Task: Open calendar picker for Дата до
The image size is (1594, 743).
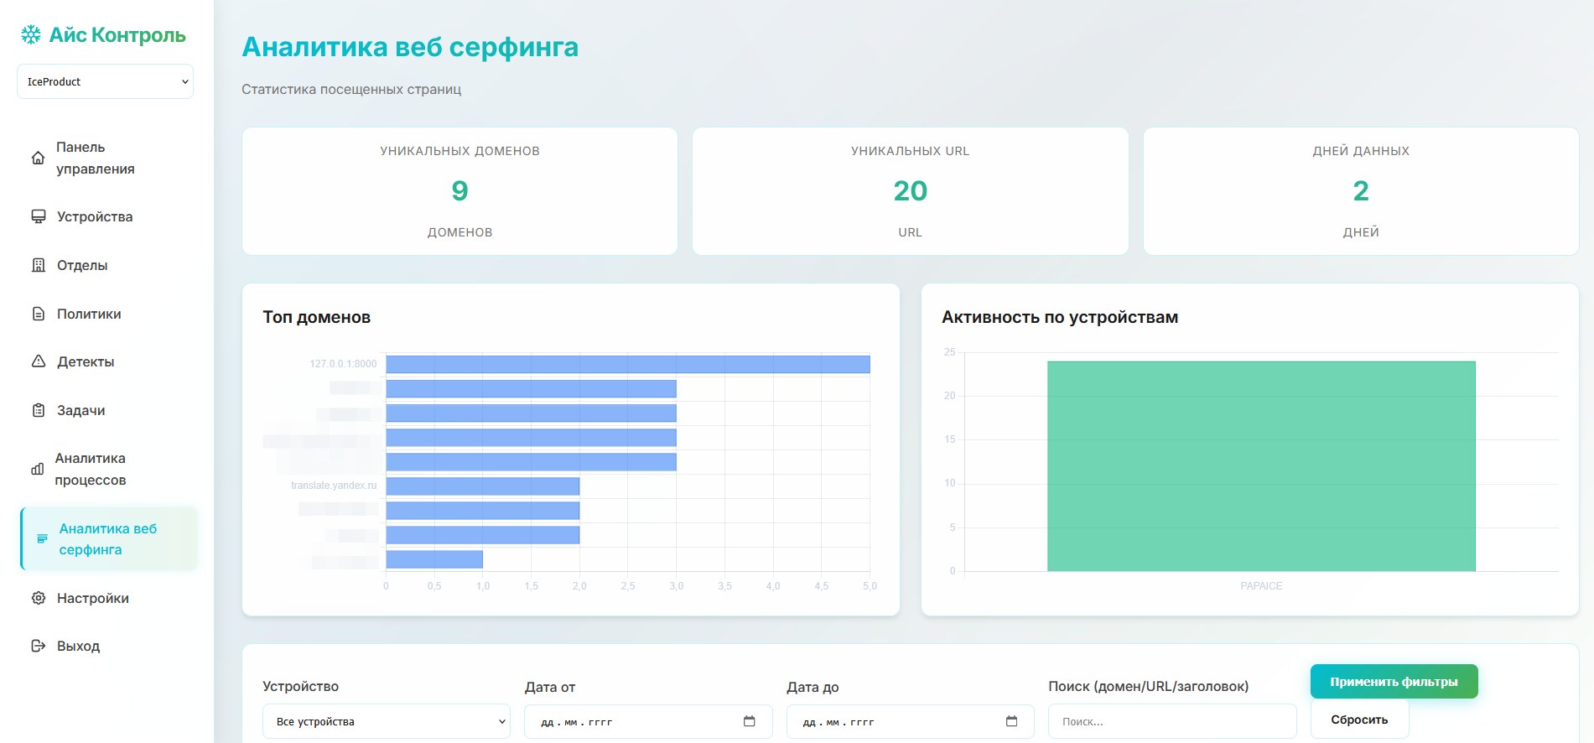Action: pyautogui.click(x=1011, y=721)
